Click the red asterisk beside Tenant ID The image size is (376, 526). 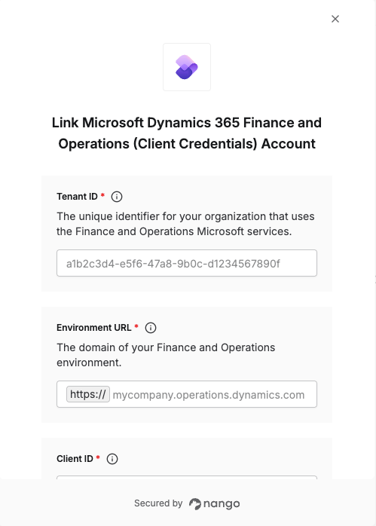tap(102, 195)
